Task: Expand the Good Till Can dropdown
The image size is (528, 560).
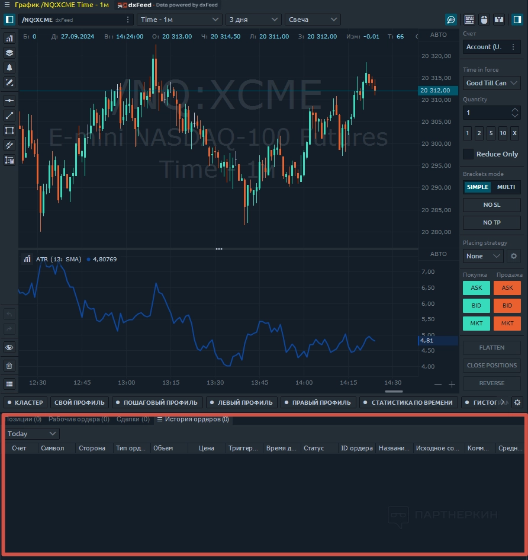Action: tap(491, 83)
